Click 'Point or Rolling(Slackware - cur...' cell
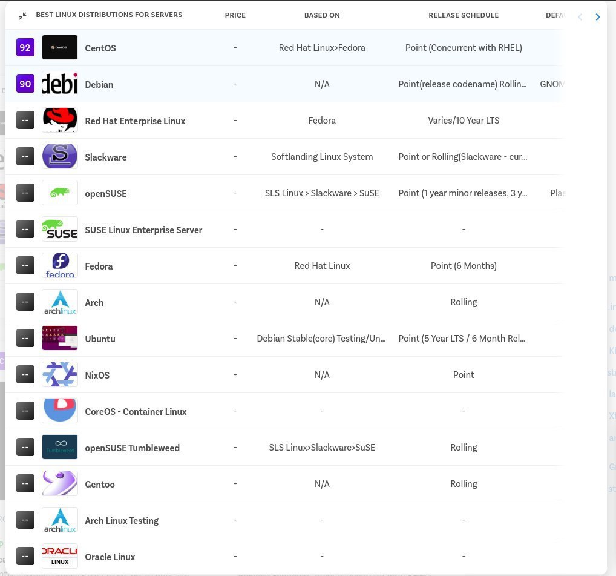This screenshot has width=616, height=576. point(463,156)
